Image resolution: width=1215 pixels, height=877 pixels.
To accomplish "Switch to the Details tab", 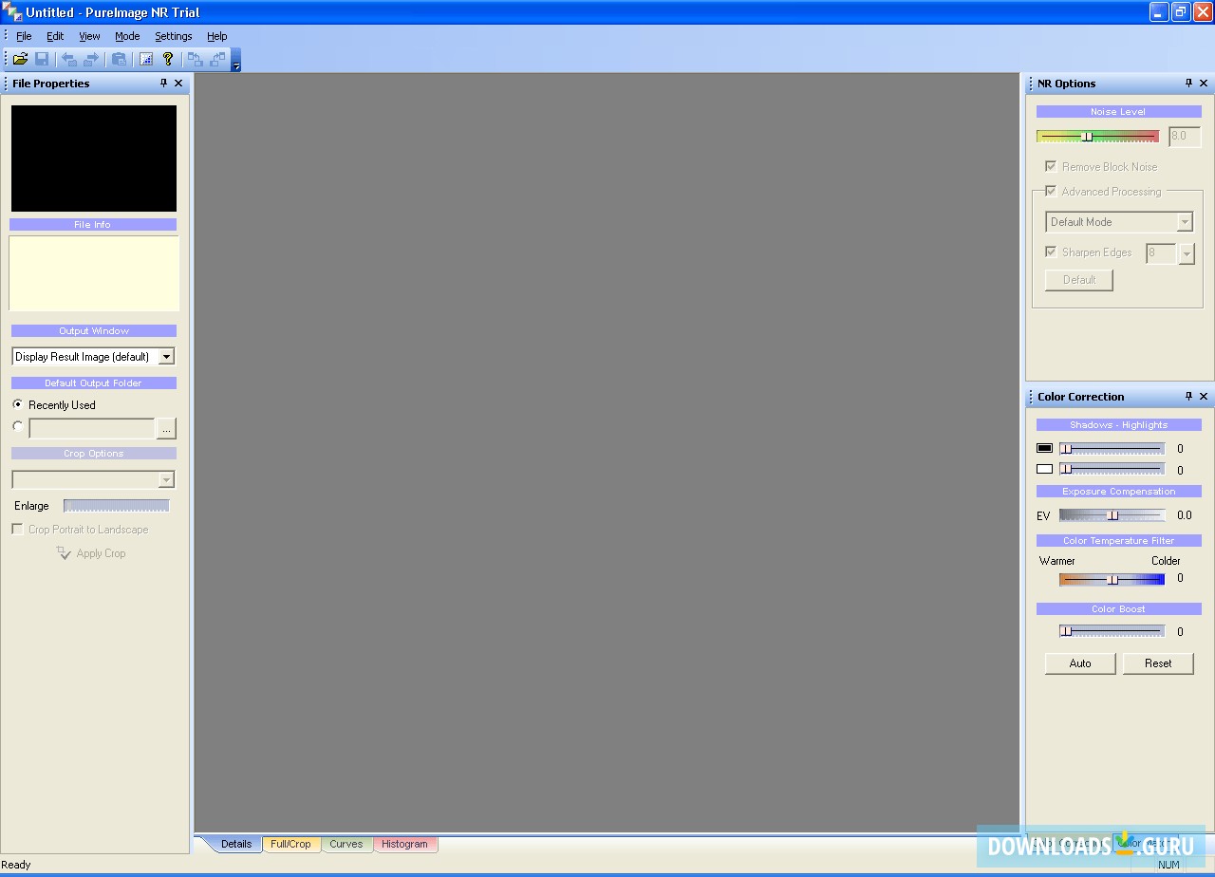I will click(236, 844).
